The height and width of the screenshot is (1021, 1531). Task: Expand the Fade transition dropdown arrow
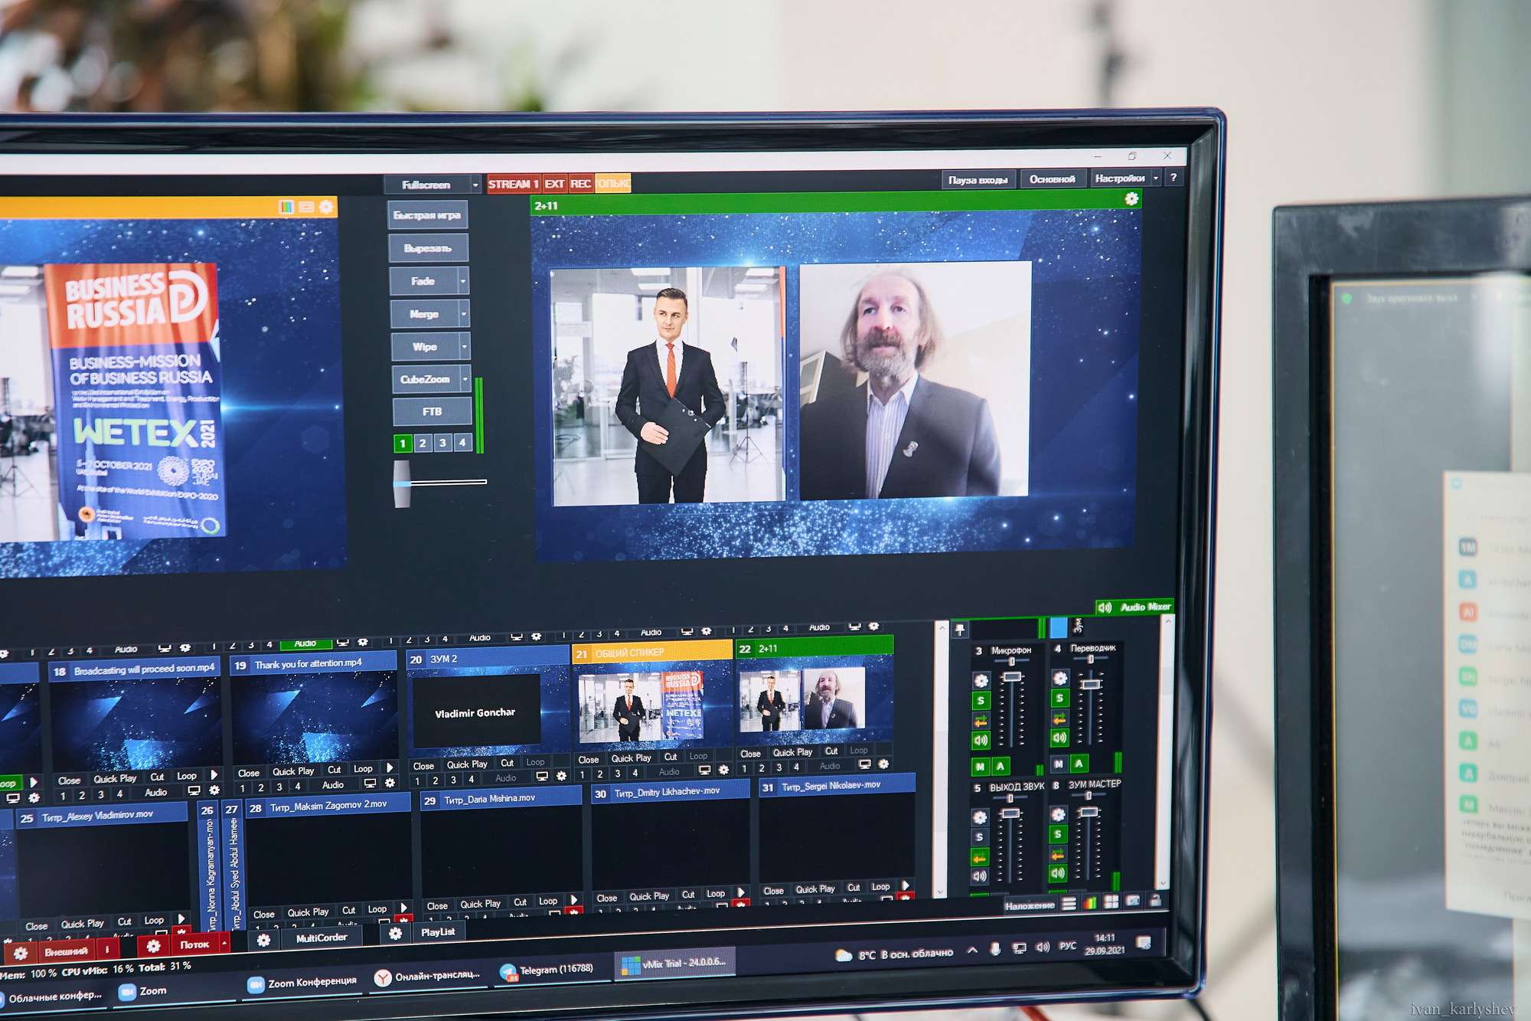point(463,281)
